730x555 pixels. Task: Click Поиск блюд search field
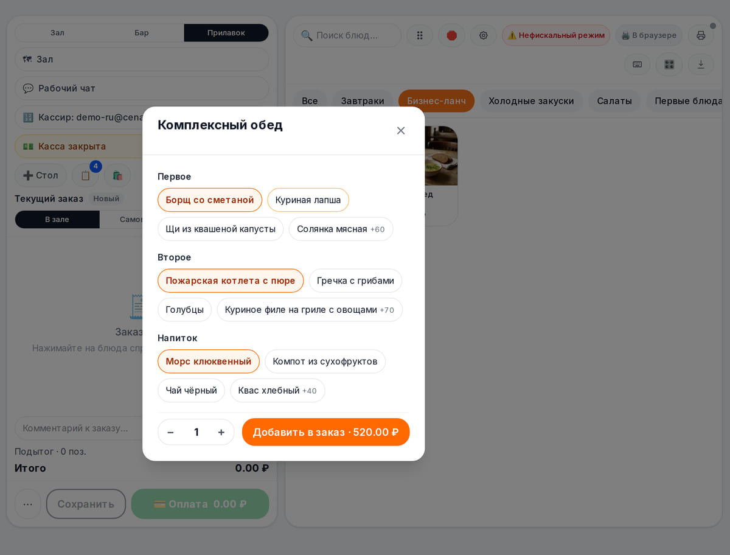click(347, 35)
